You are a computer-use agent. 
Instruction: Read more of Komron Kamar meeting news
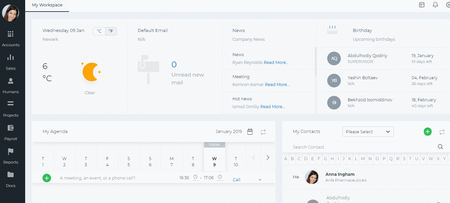click(x=277, y=85)
